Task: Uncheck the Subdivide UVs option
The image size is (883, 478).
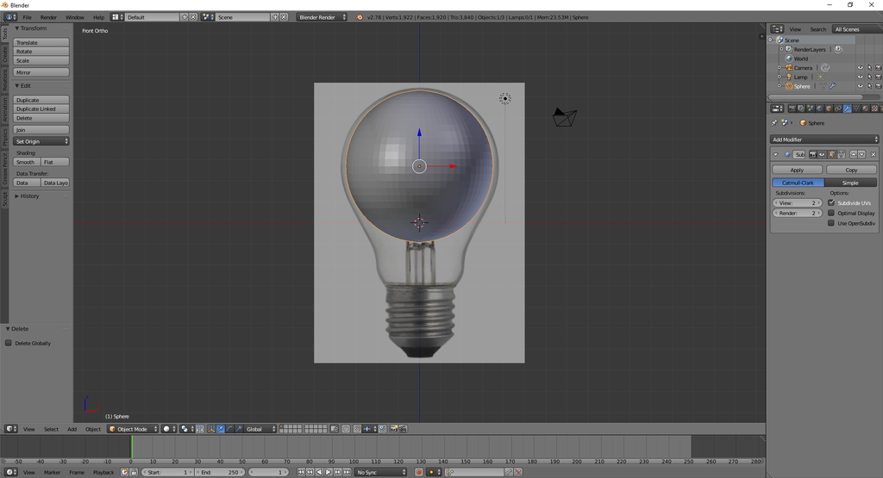Action: pos(831,202)
